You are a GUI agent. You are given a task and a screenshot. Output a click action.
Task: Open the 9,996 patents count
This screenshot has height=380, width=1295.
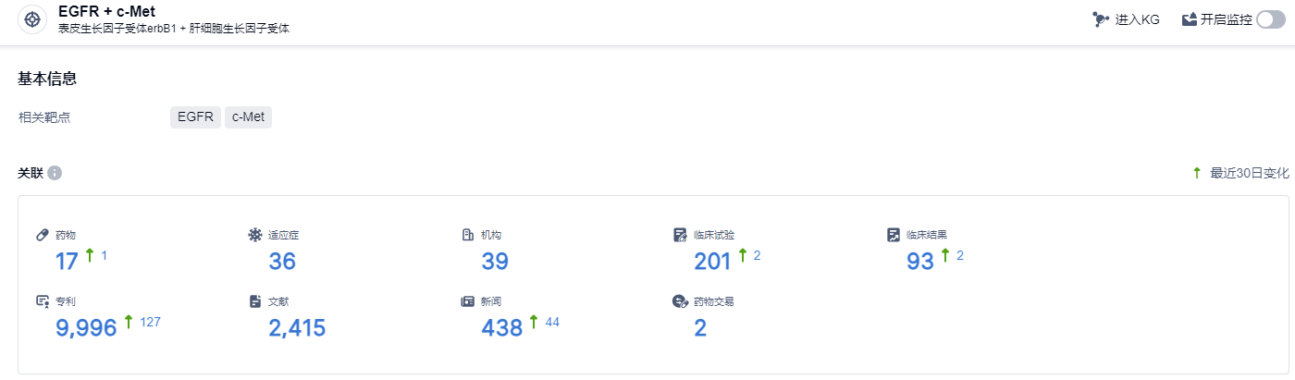pyautogui.click(x=86, y=327)
